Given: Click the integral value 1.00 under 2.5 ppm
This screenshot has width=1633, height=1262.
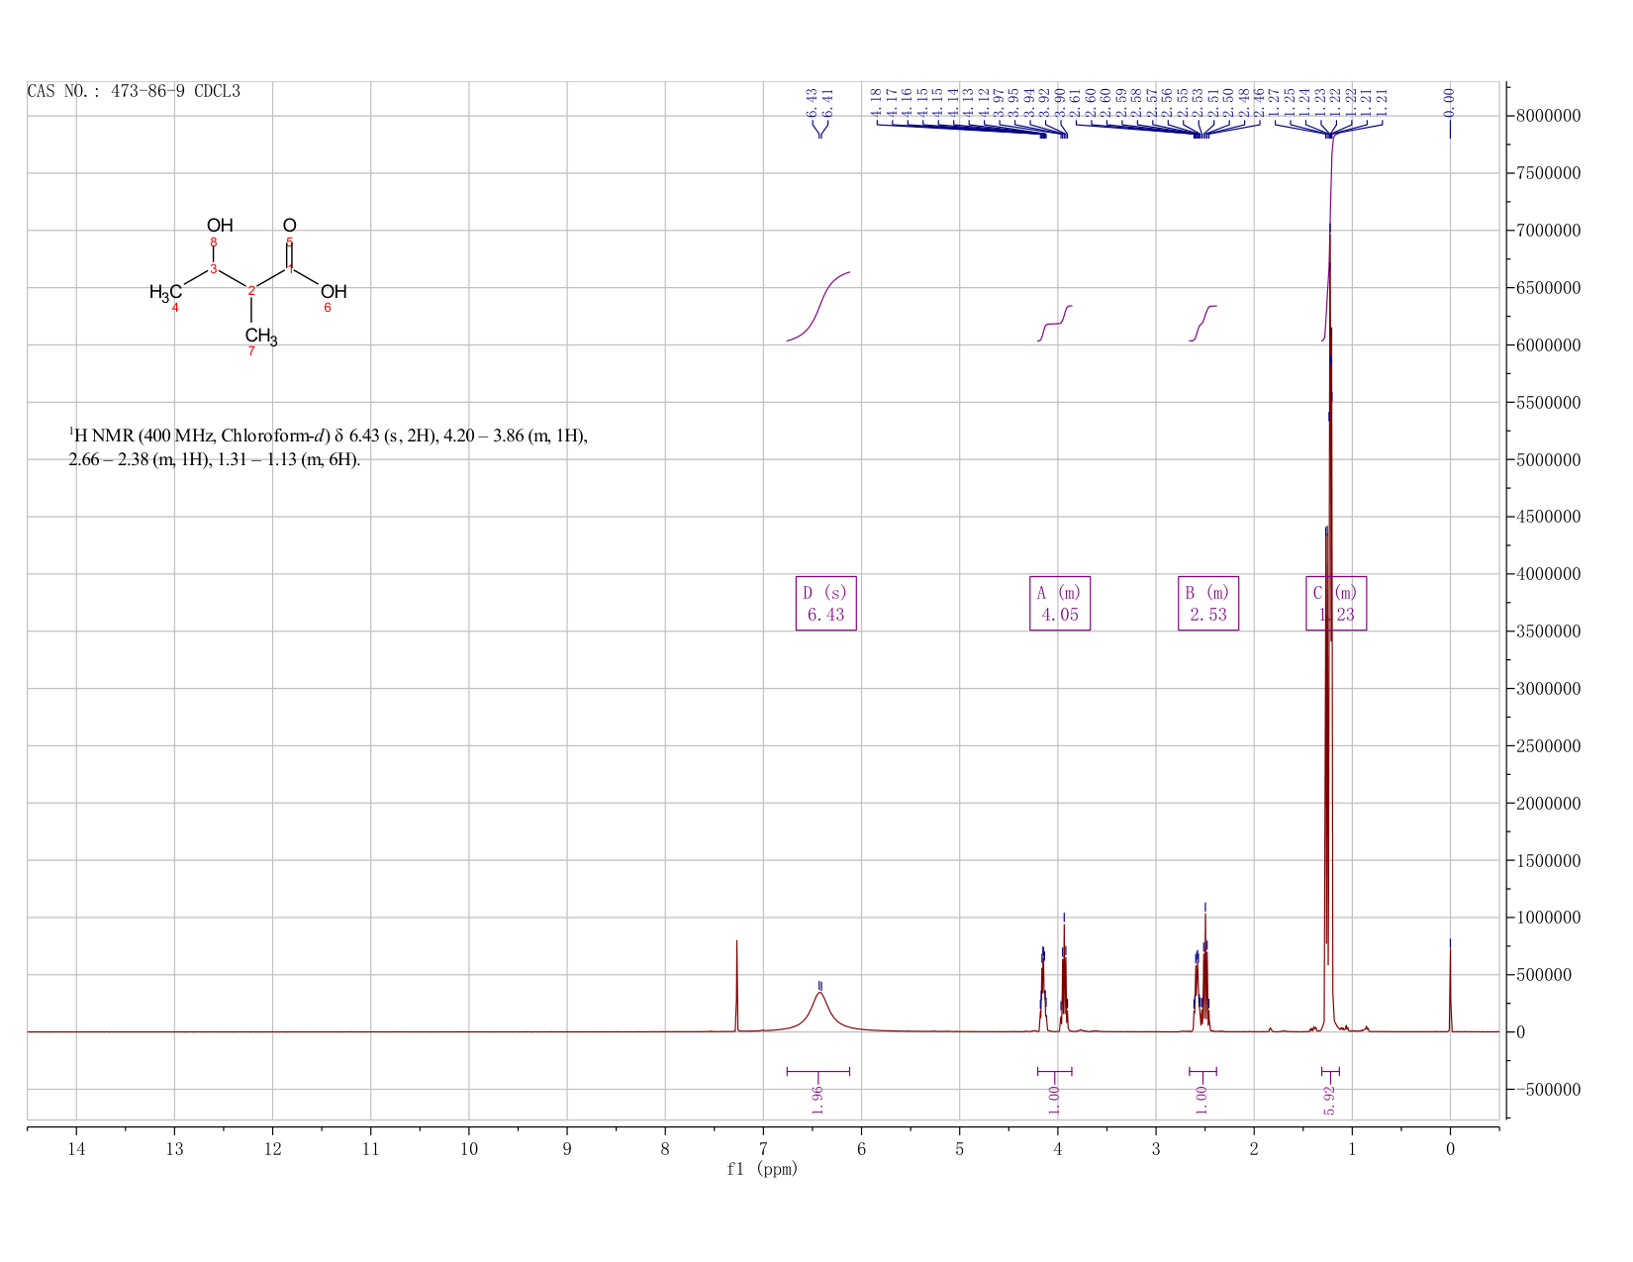Looking at the screenshot, I should (1201, 1100).
